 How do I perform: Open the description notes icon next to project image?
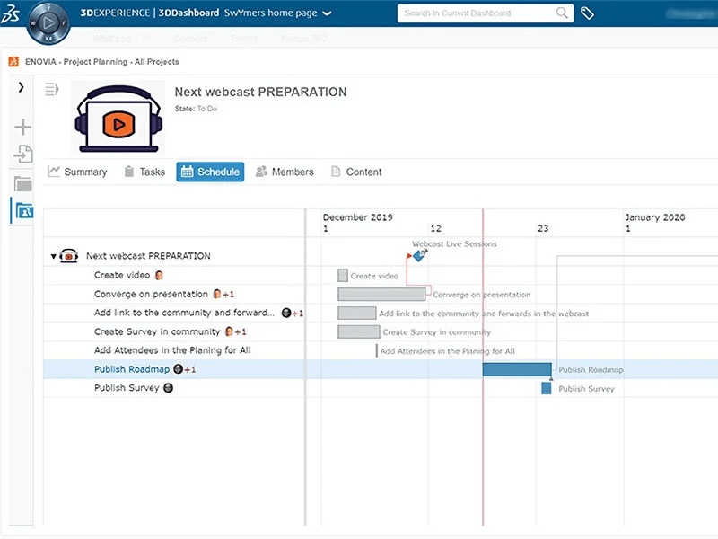click(x=51, y=89)
